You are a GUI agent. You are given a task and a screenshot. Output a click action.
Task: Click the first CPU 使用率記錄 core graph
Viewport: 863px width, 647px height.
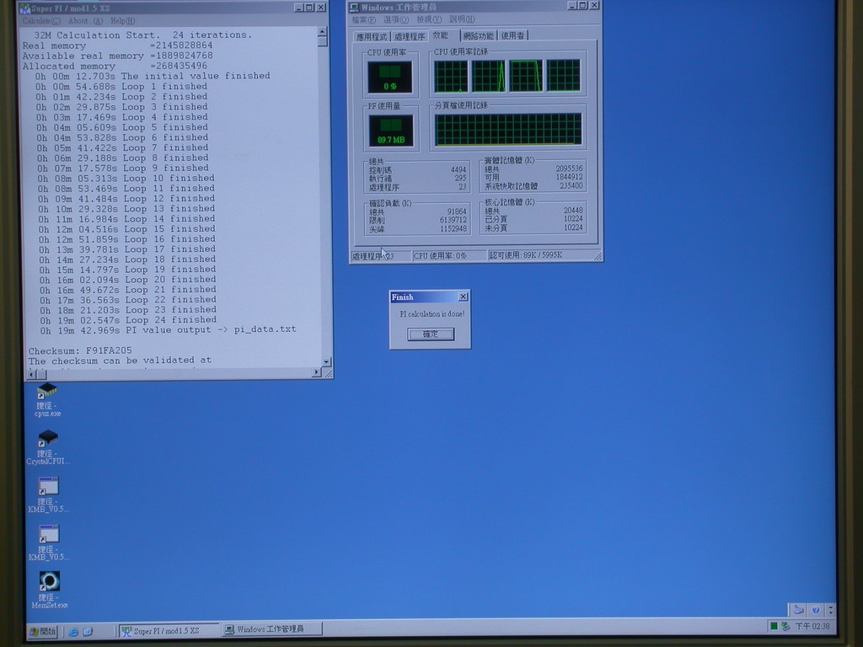coord(451,76)
